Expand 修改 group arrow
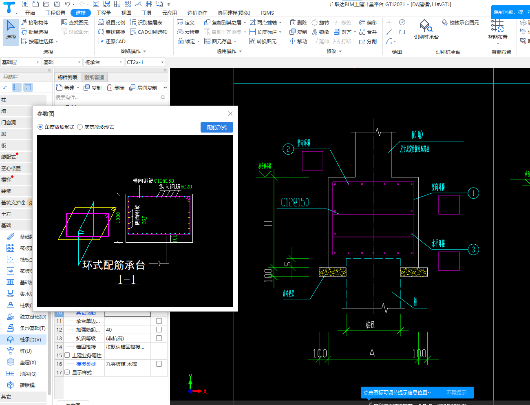Viewport: 530px width, 405px height. click(340, 51)
